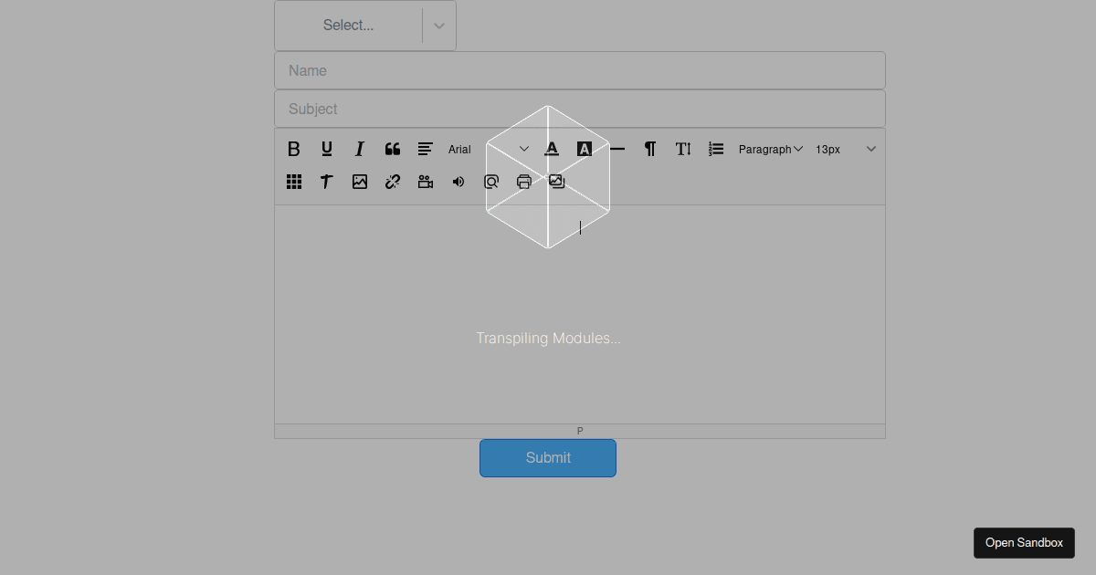The image size is (1096, 575).
Task: Open the line height tool
Action: point(683,149)
